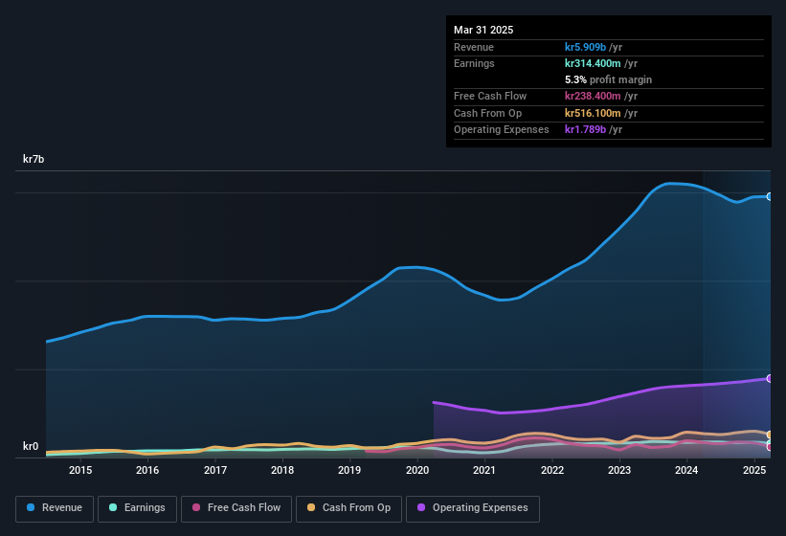Click the Free Cash Flow label in tooltip
786x536 pixels.
(x=490, y=96)
